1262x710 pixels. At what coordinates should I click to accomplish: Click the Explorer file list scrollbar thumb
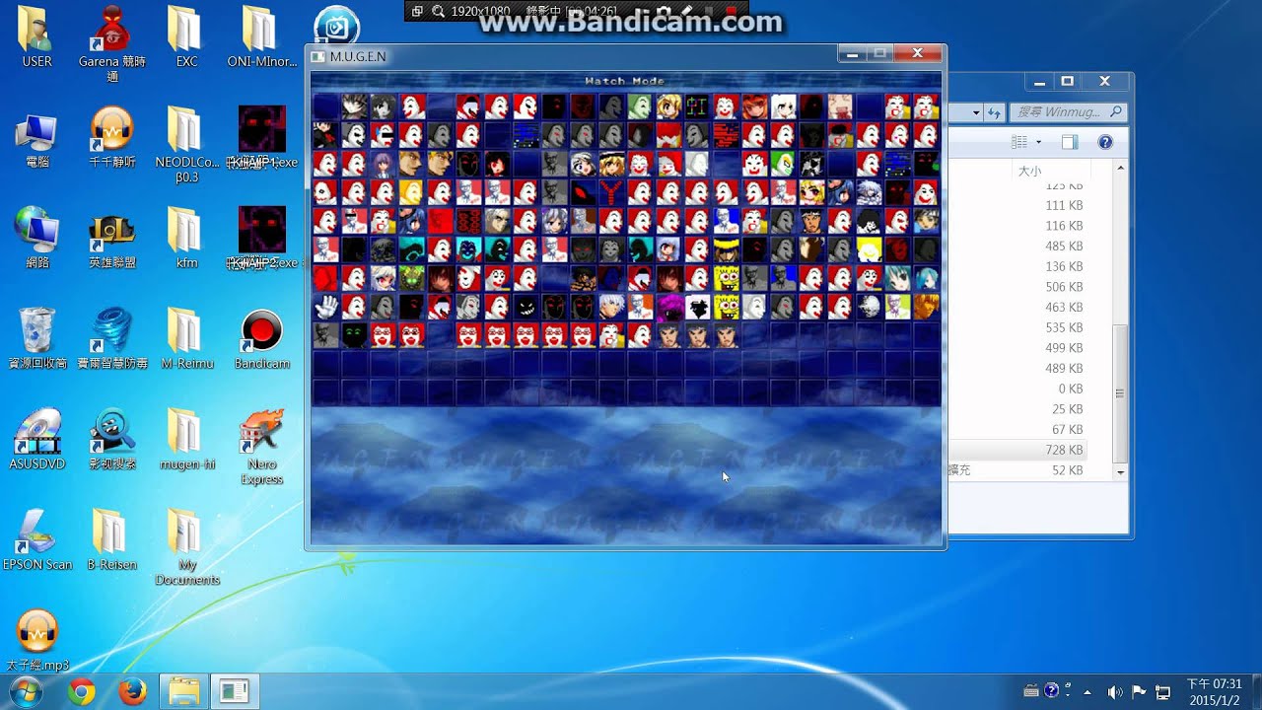coord(1119,392)
